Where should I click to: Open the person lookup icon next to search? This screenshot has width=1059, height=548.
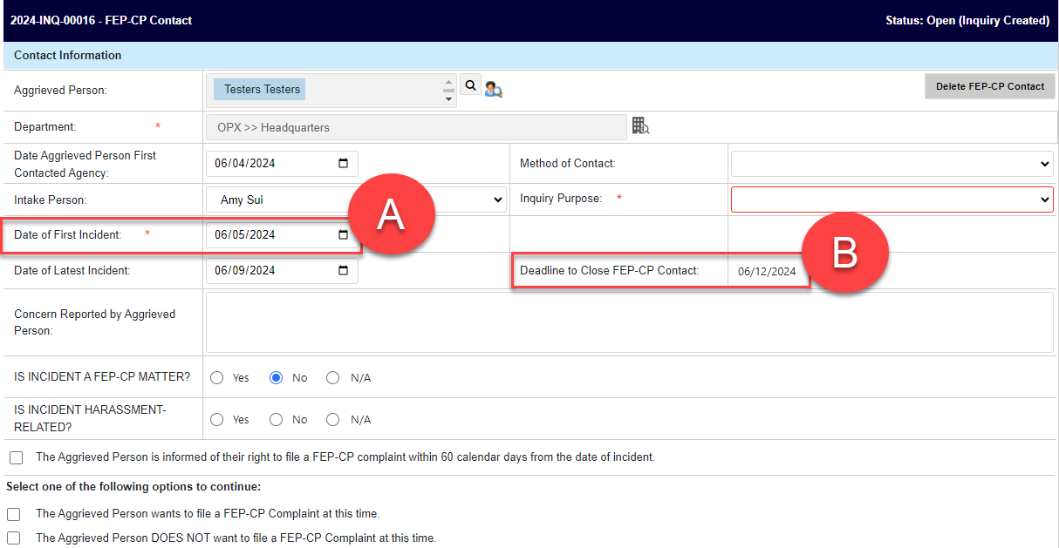click(x=494, y=89)
